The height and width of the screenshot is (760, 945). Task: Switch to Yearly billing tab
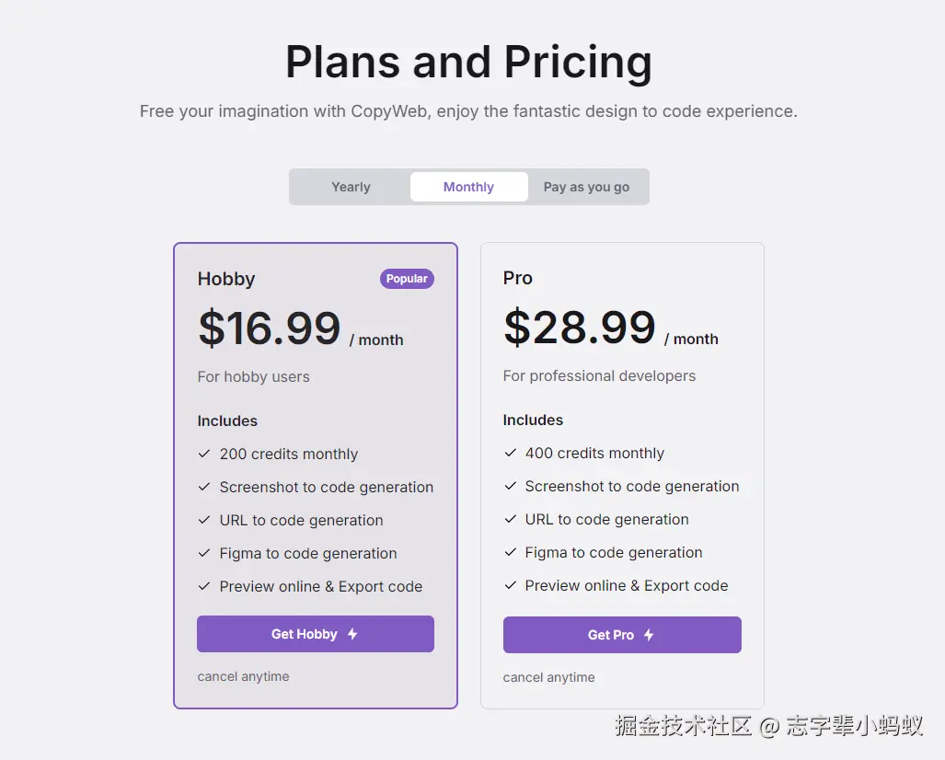click(x=351, y=187)
